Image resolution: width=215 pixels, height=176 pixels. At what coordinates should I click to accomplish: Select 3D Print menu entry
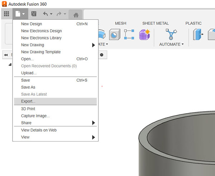coord(29,109)
